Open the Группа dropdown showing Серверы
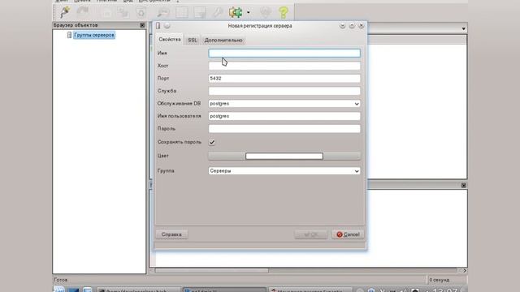520x292 pixels. [x=284, y=171]
